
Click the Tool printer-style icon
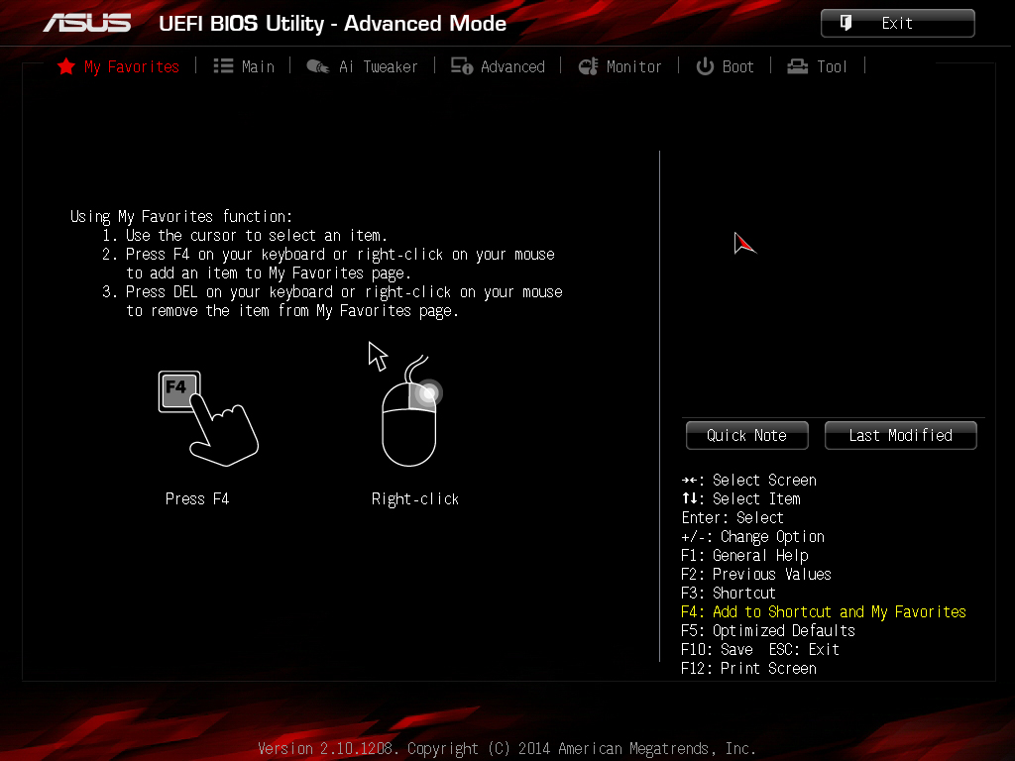(x=798, y=66)
